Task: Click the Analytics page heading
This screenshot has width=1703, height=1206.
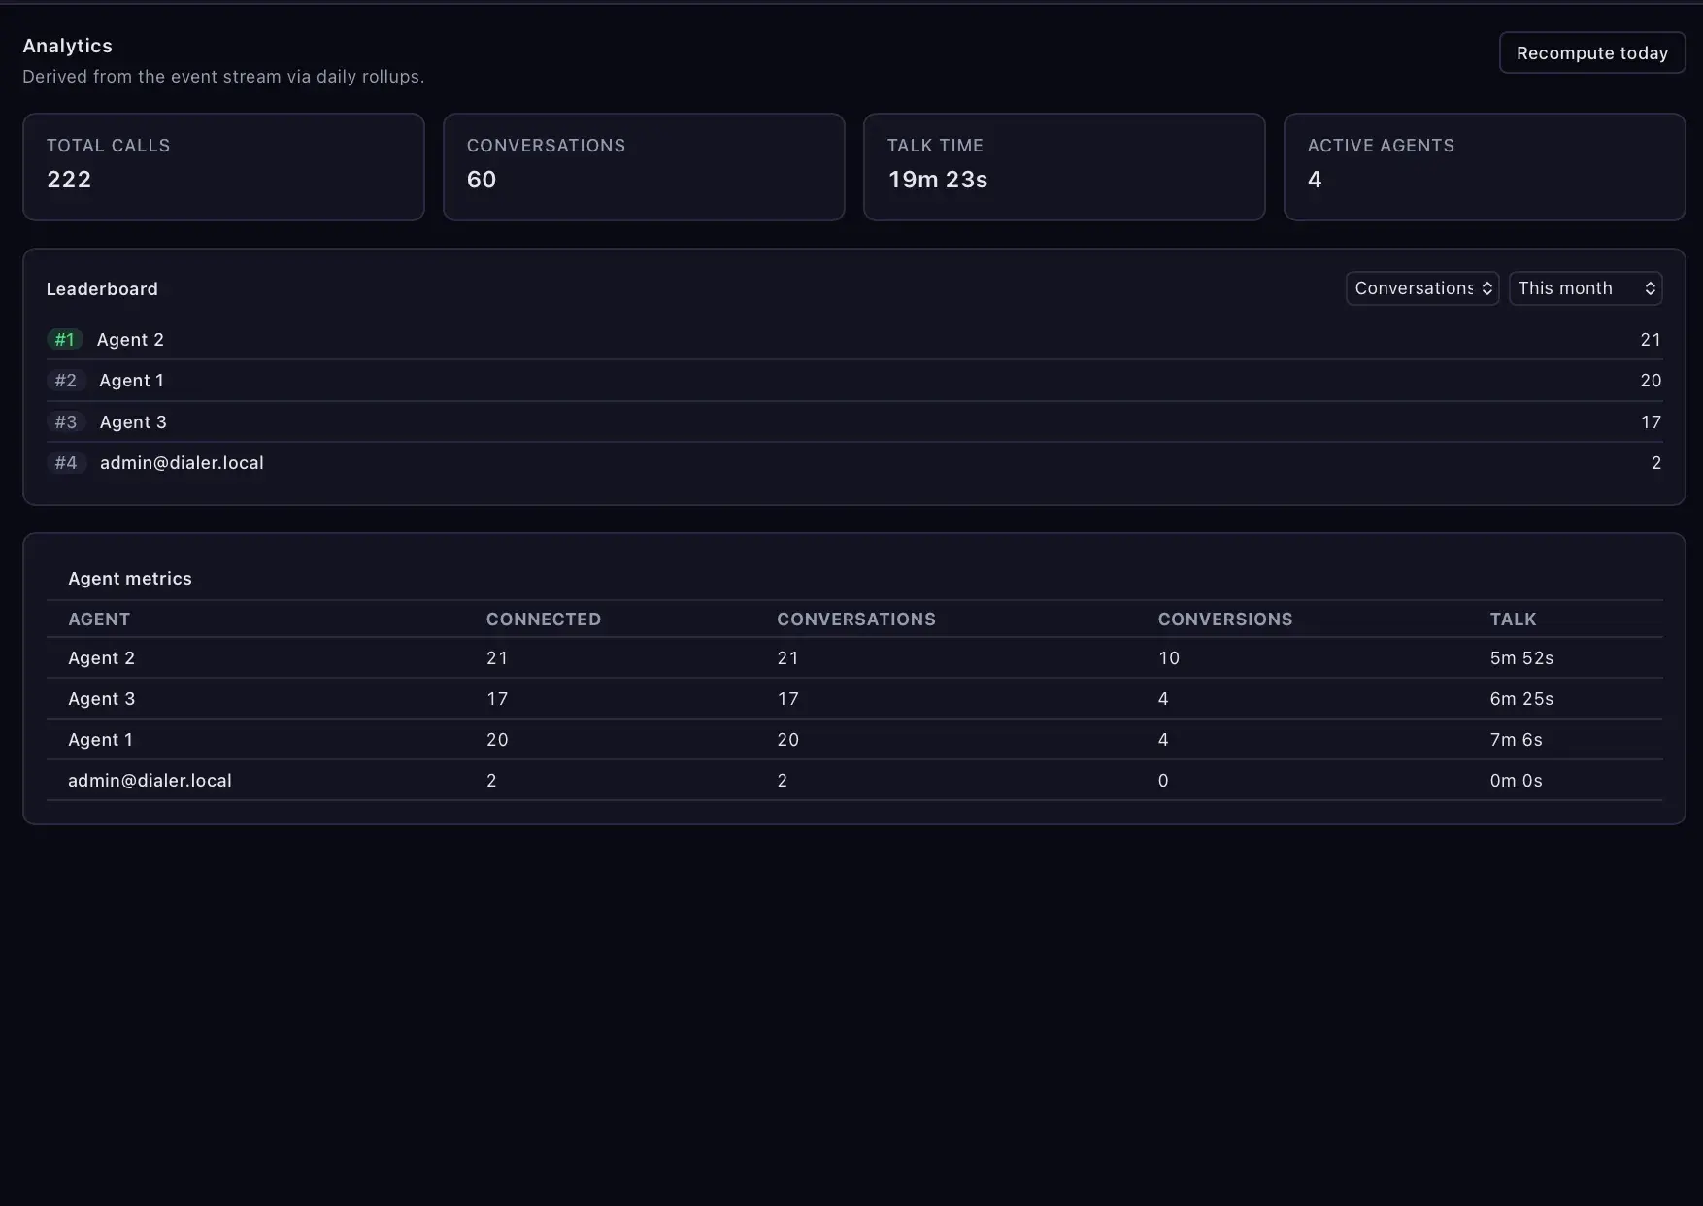Action: (67, 46)
